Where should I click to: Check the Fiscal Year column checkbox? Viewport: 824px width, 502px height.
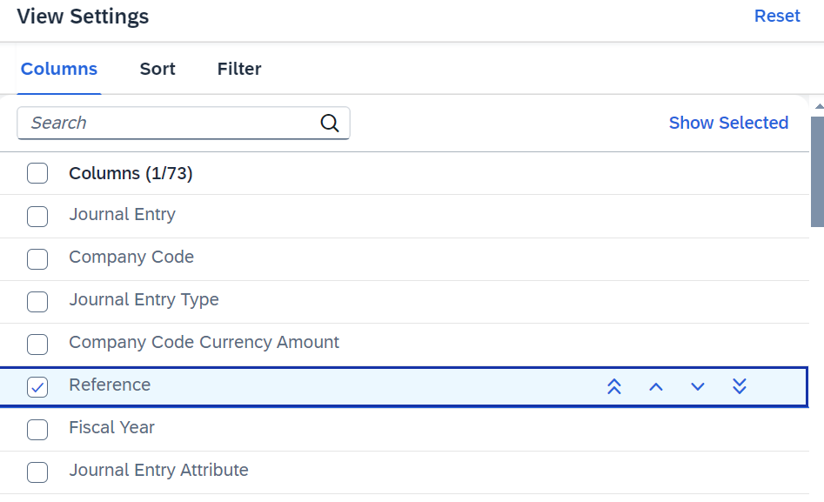point(37,430)
